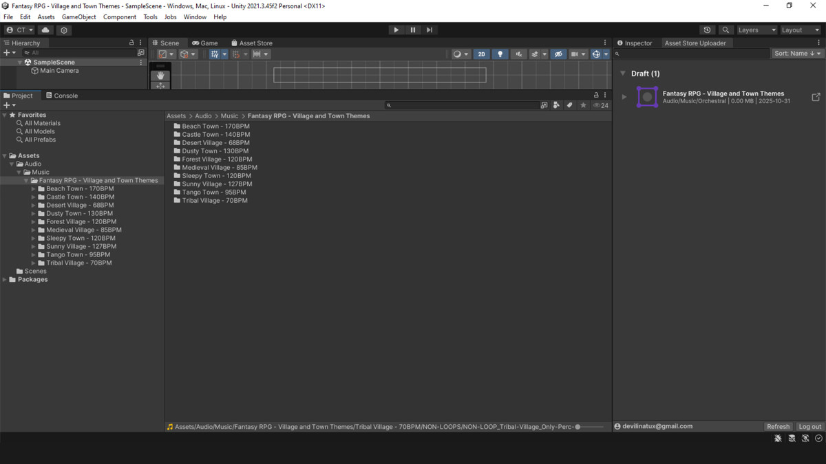826x464 pixels.
Task: Toggle scene lighting in the Scene view
Action: 500,54
